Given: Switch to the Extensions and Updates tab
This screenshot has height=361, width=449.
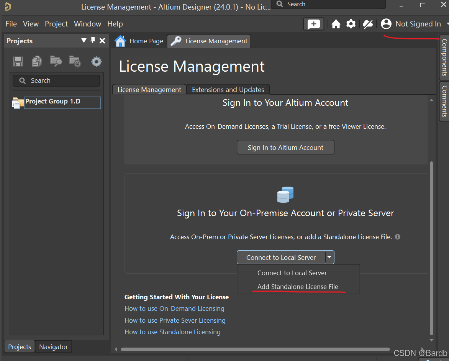Looking at the screenshot, I should point(228,90).
